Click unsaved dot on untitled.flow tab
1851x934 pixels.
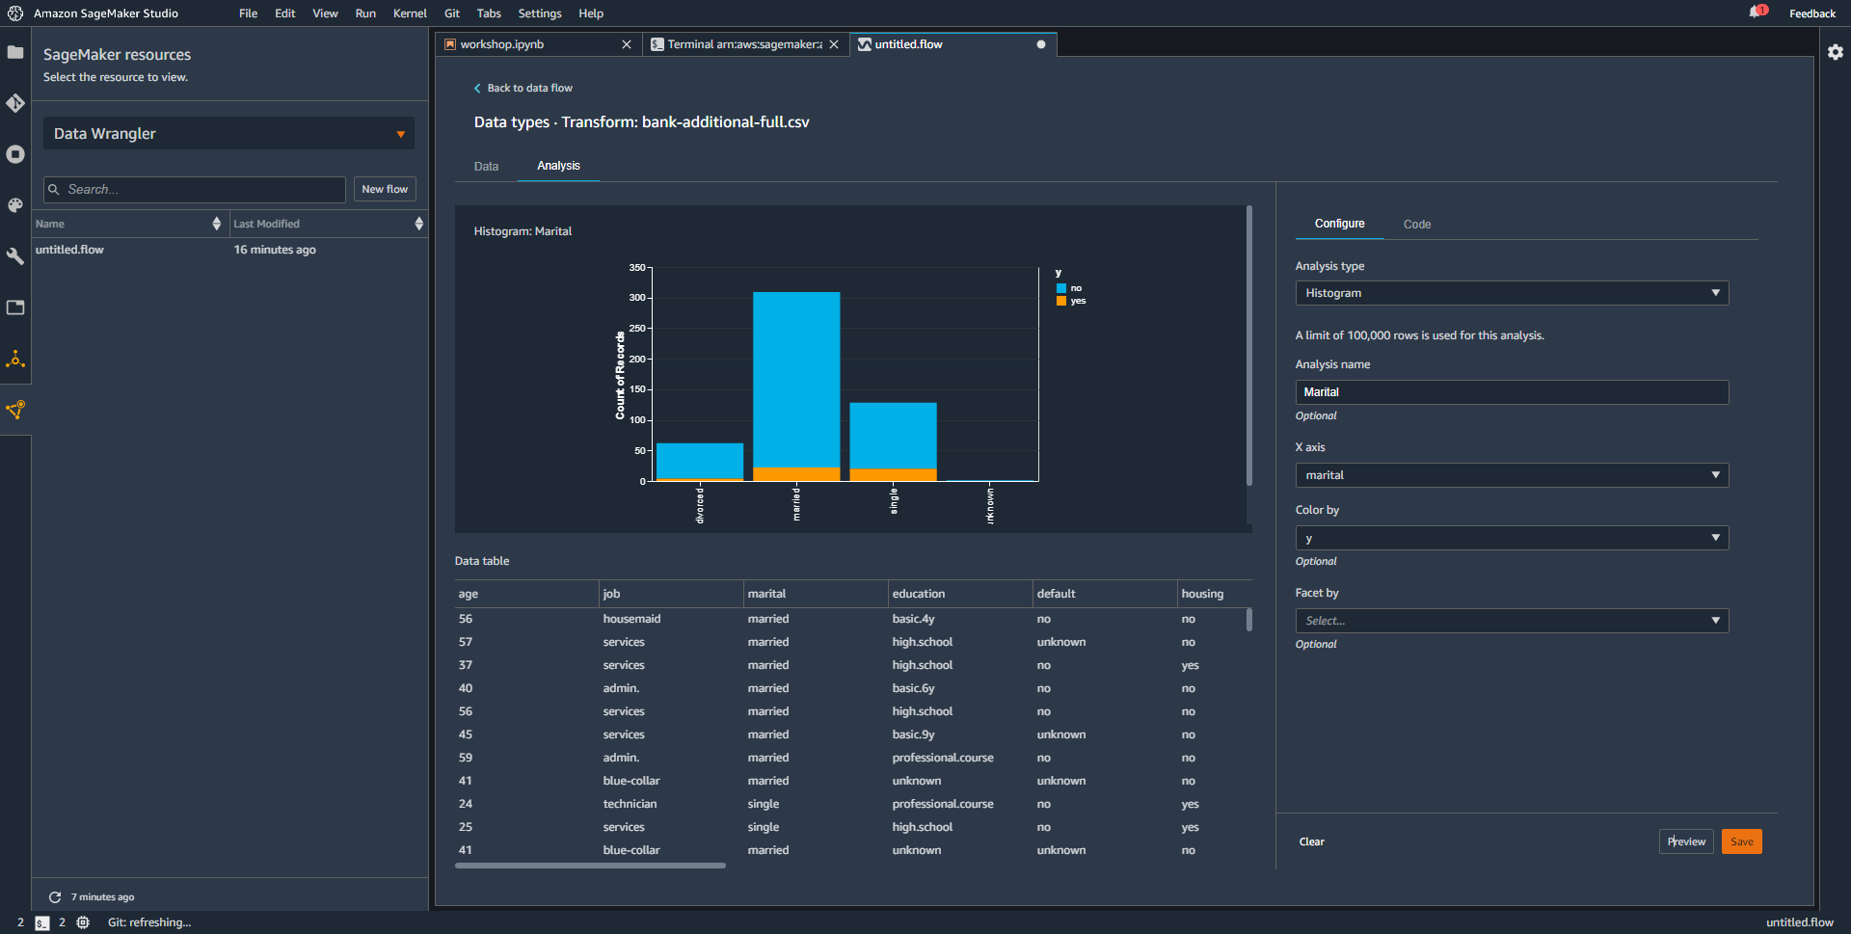pyautogui.click(x=1041, y=44)
